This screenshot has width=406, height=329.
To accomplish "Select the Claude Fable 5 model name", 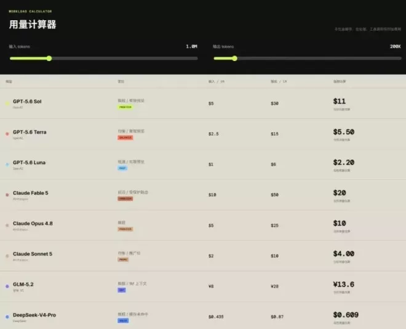I will (x=31, y=193).
